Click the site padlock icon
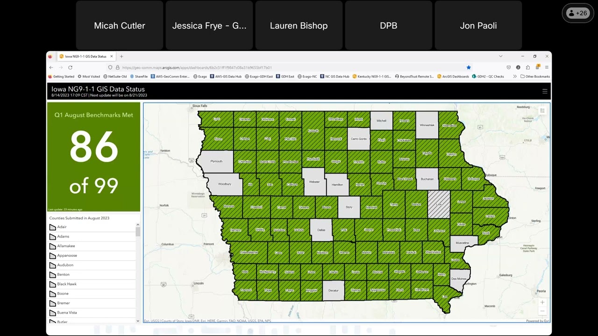 tap(117, 67)
